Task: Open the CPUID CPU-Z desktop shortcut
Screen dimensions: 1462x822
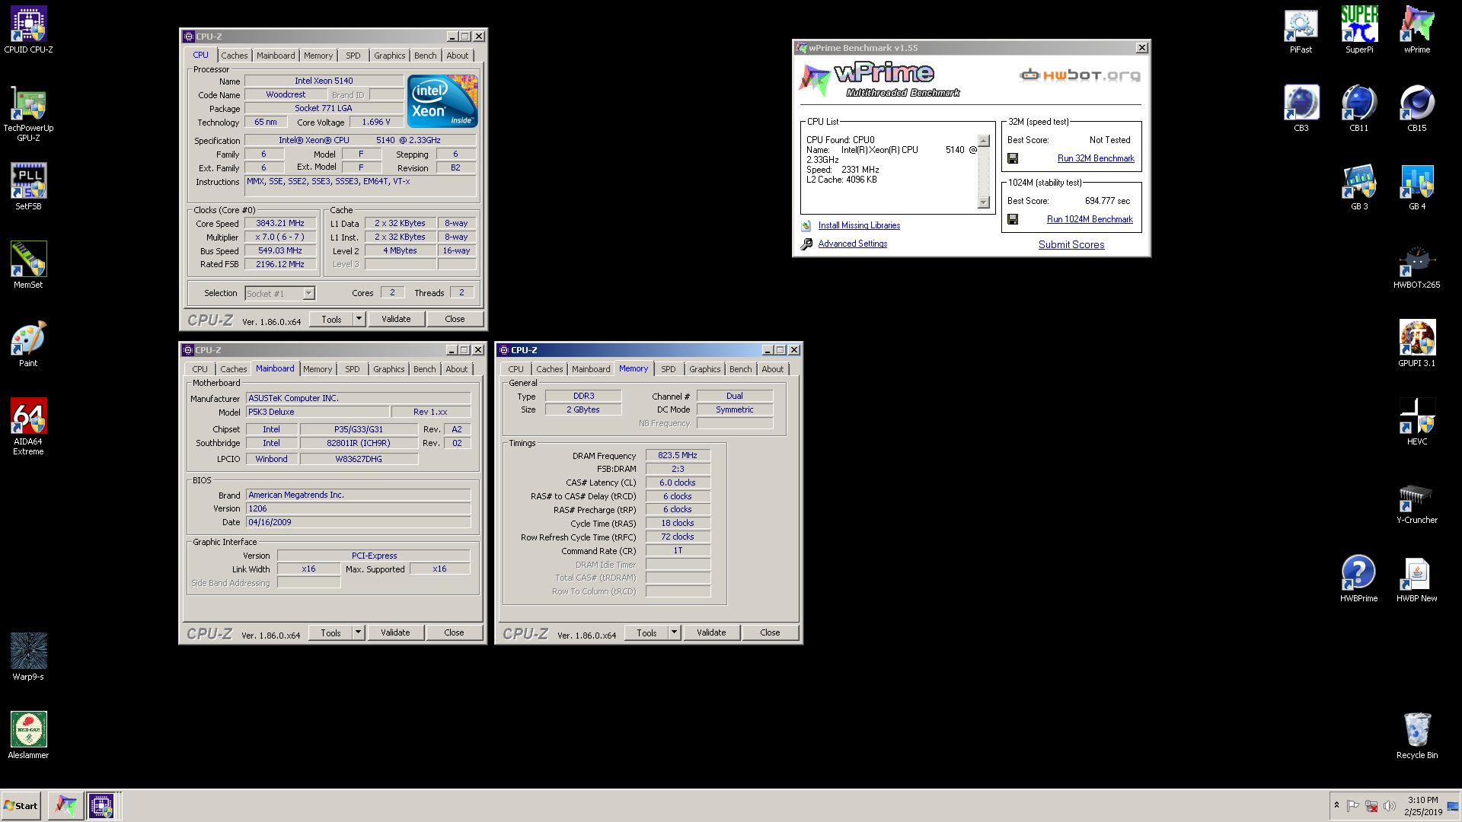Action: click(28, 30)
